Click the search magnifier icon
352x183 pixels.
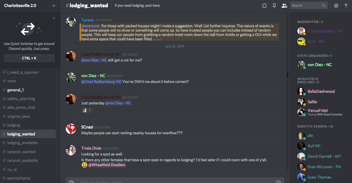point(324,6)
